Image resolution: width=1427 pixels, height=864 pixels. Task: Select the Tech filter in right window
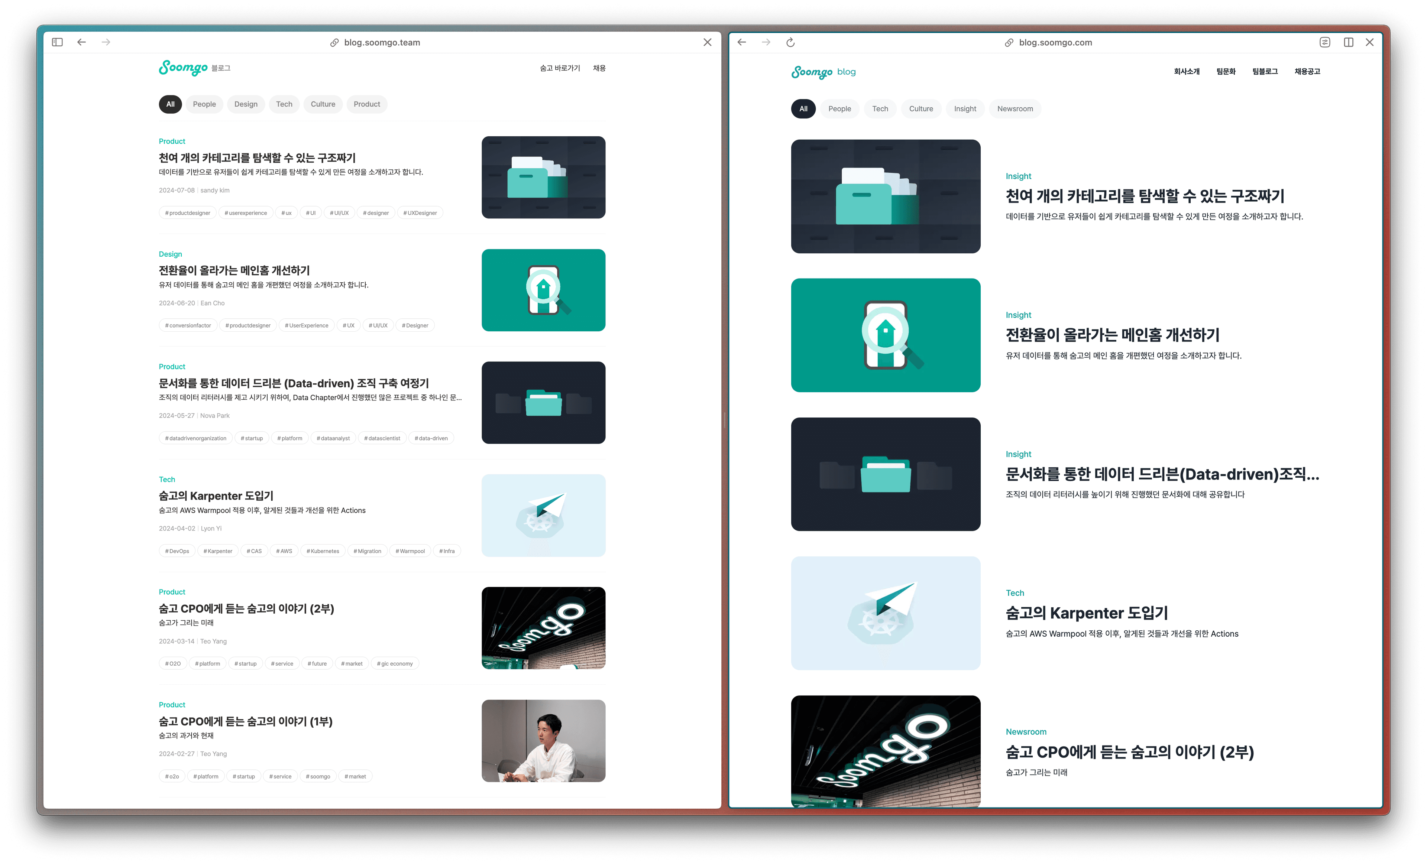point(880,109)
